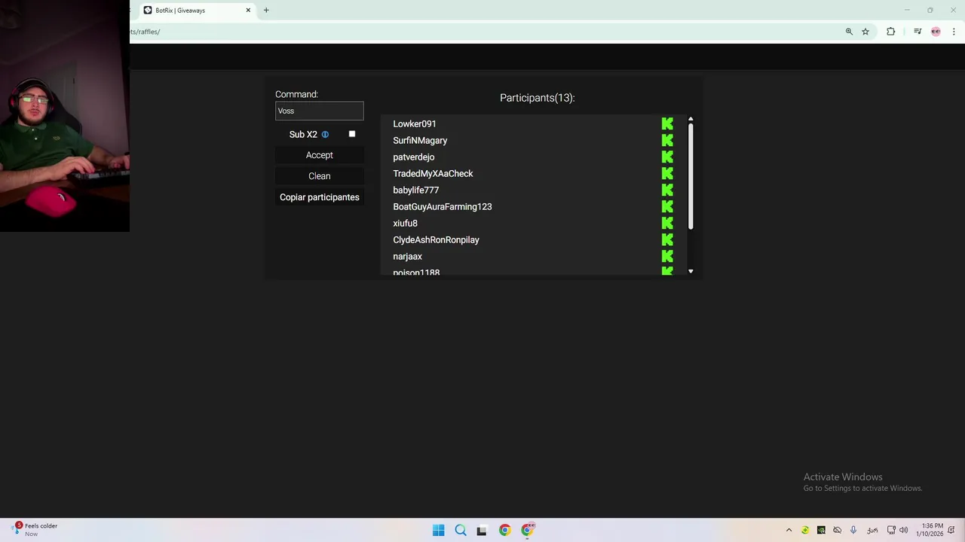Open the Windows Start menu
This screenshot has height=542, width=965.
point(438,530)
